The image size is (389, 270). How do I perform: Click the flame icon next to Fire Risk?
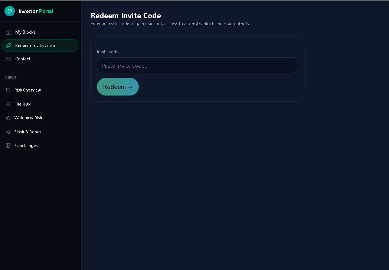pyautogui.click(x=8, y=104)
